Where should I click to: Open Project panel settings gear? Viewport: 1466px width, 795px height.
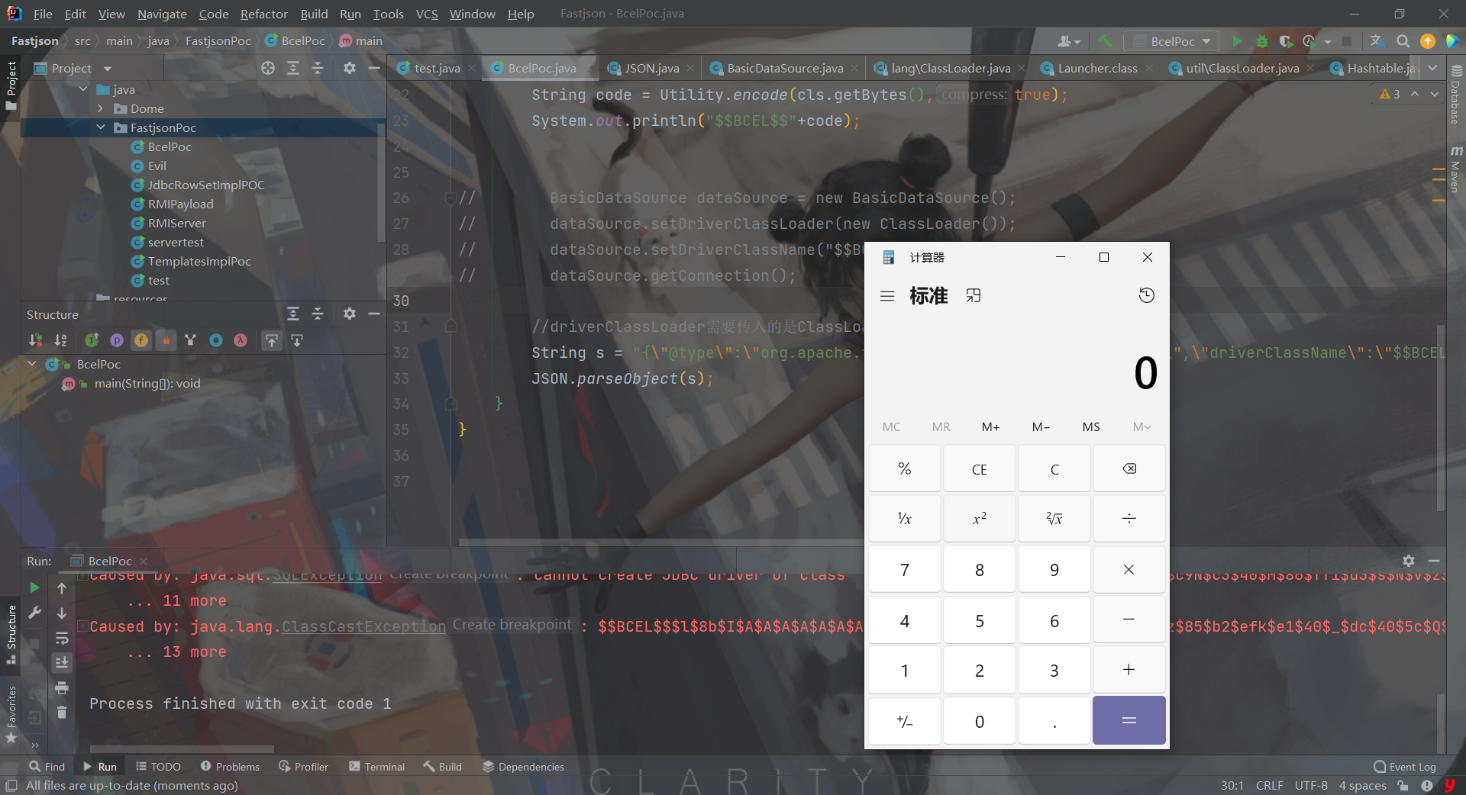(x=350, y=68)
